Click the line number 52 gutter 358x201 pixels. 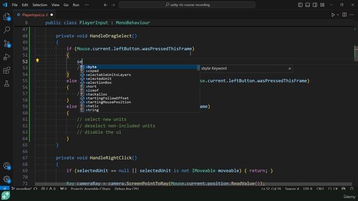pyautogui.click(x=25, y=61)
